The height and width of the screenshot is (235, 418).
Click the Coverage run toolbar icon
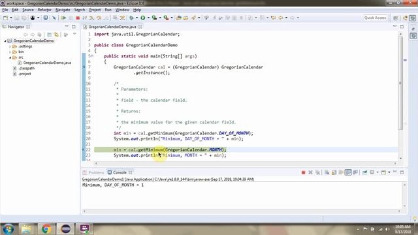click(154, 18)
